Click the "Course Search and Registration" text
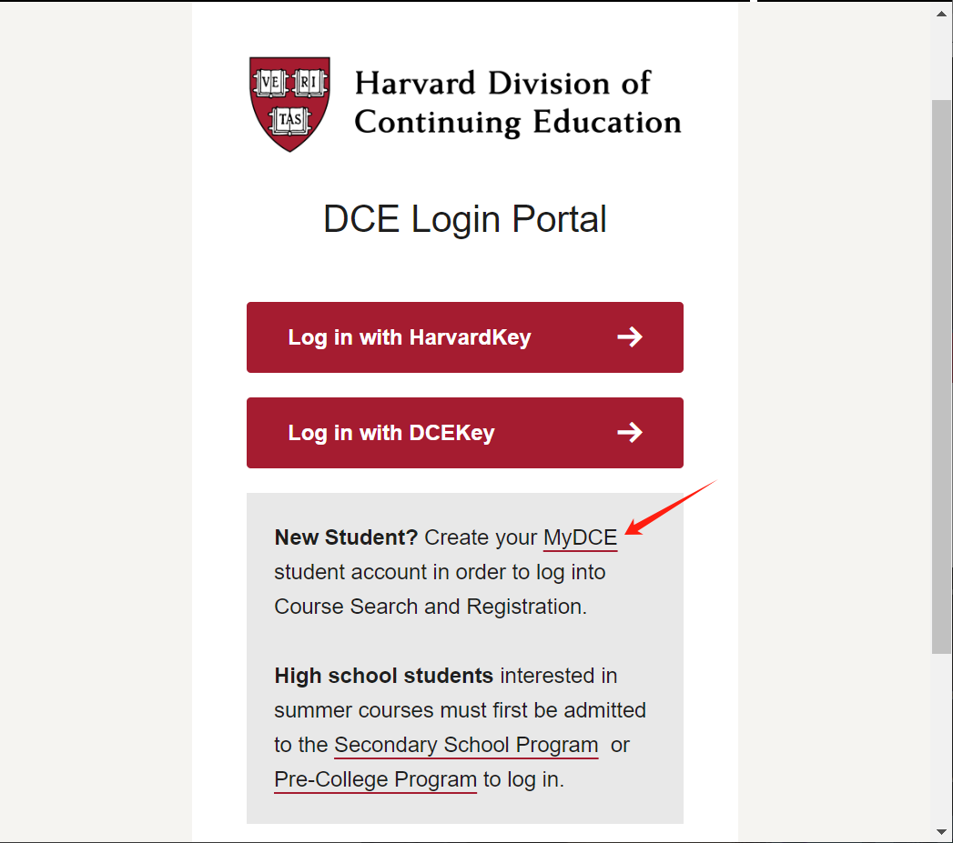 coord(430,607)
